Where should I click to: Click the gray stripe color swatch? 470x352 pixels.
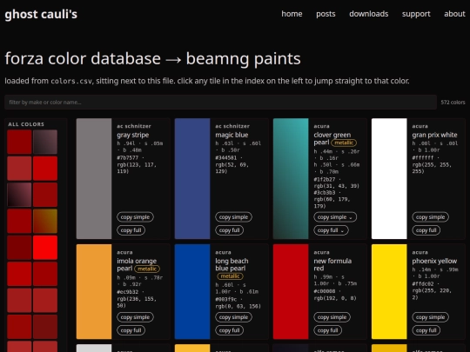[94, 179]
